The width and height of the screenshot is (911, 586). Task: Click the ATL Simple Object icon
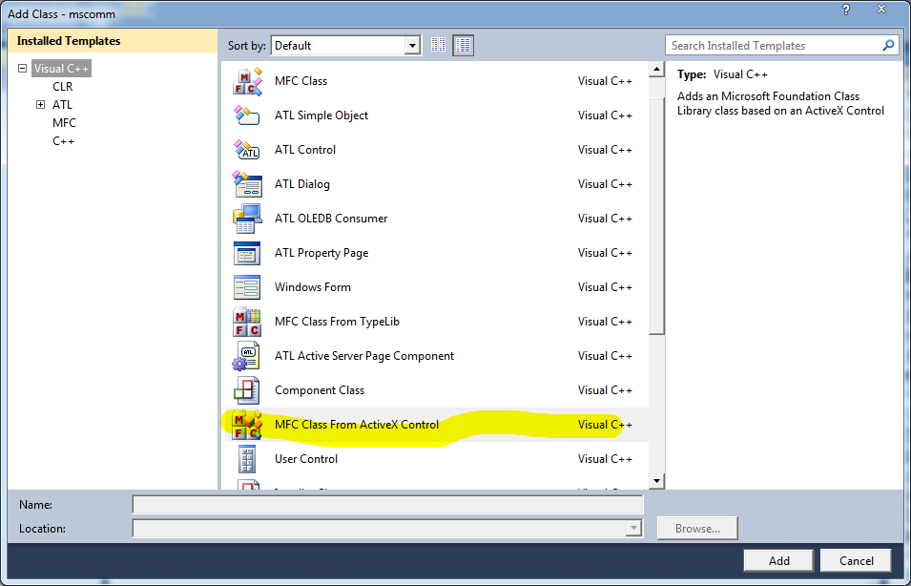pos(247,115)
